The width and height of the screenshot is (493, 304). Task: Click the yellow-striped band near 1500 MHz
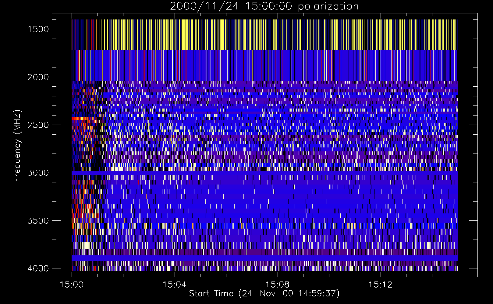click(264, 35)
